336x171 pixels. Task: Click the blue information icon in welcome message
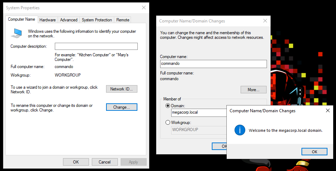pyautogui.click(x=240, y=130)
